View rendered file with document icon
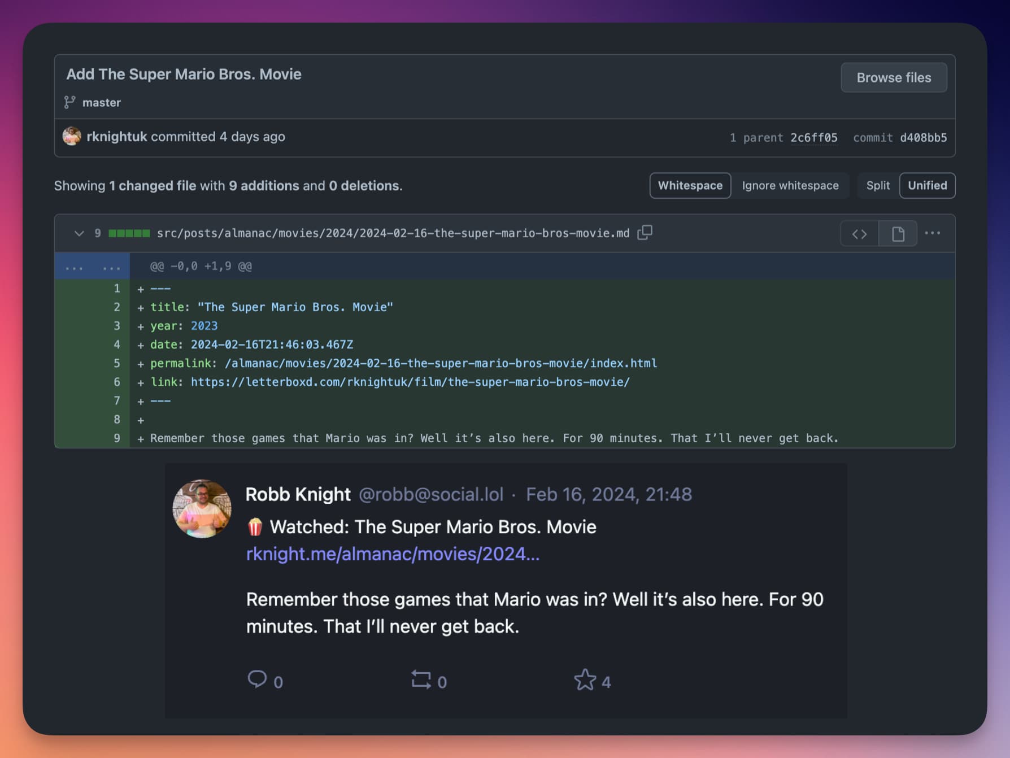 click(898, 234)
